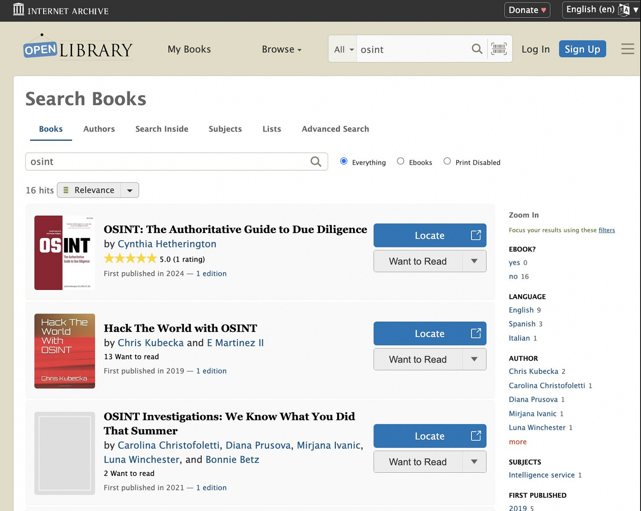641x511 pixels.
Task: Click the language translate icon
Action: coord(623,10)
